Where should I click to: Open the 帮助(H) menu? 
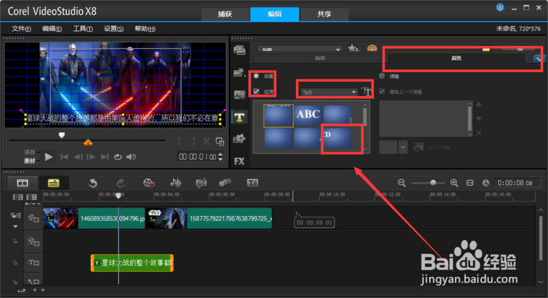pyautogui.click(x=145, y=28)
